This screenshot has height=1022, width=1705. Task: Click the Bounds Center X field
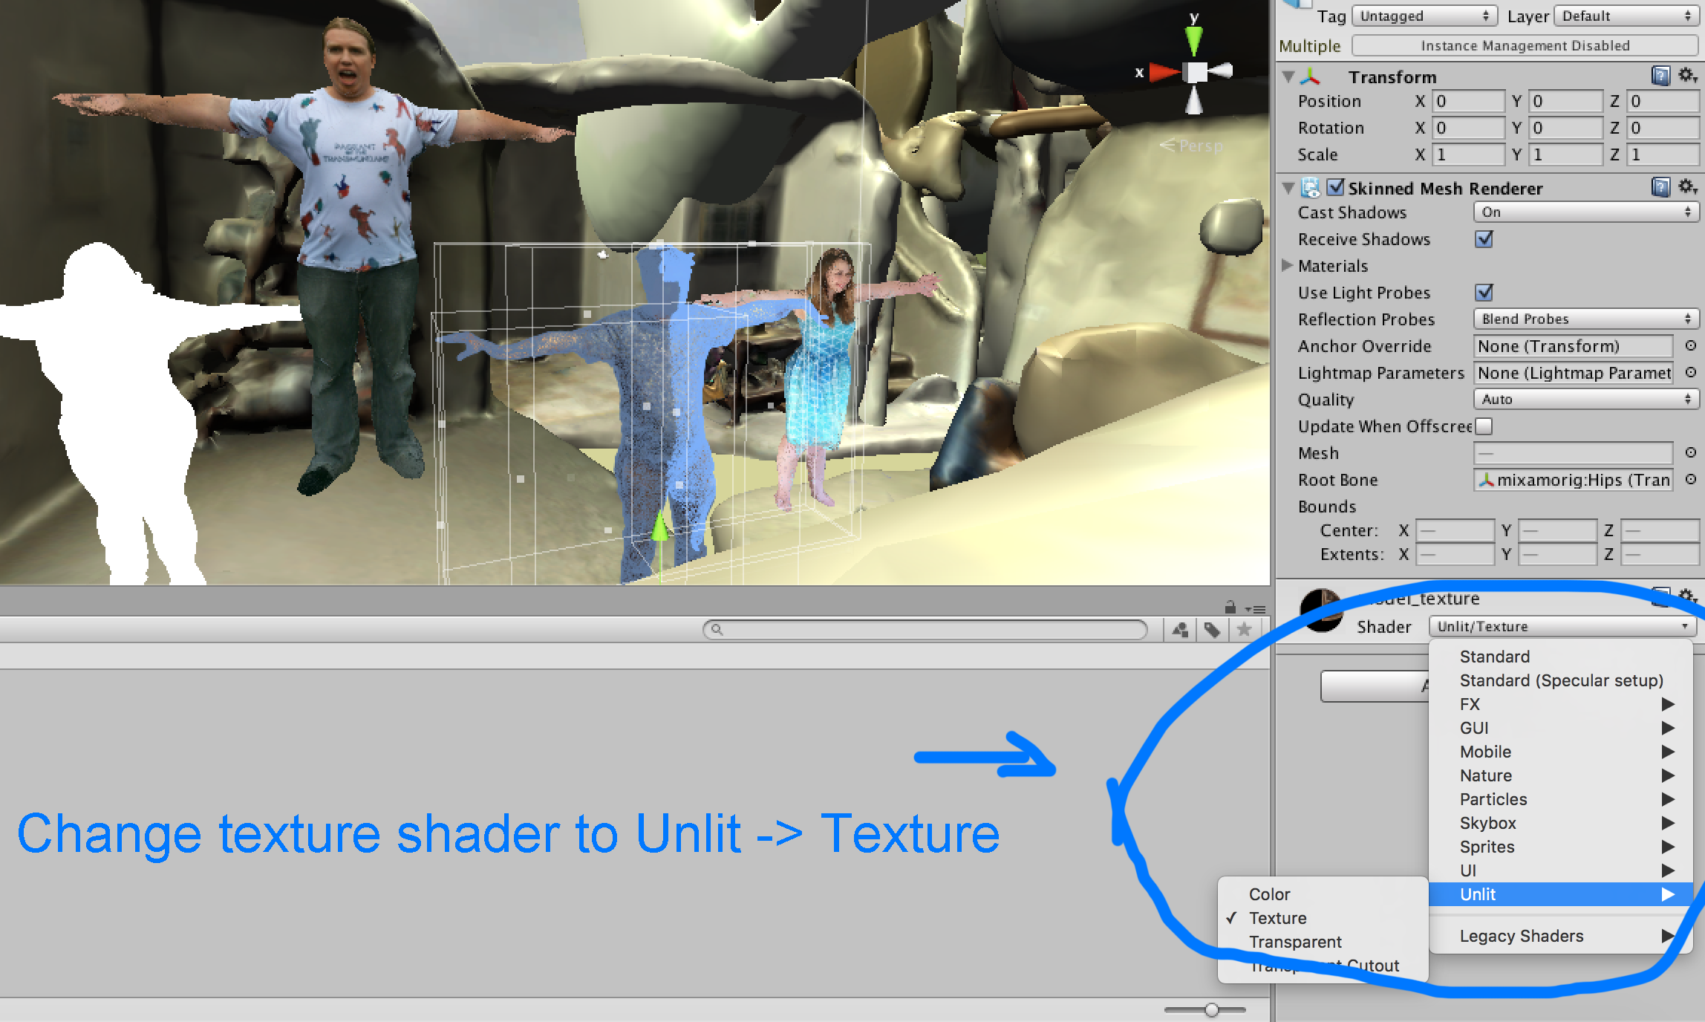click(1455, 530)
